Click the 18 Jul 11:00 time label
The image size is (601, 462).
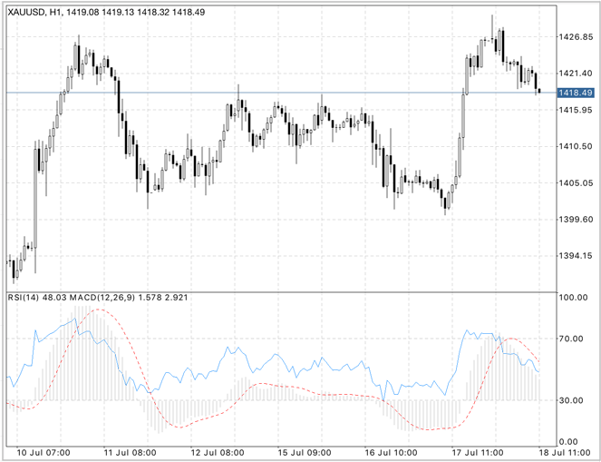point(564,453)
